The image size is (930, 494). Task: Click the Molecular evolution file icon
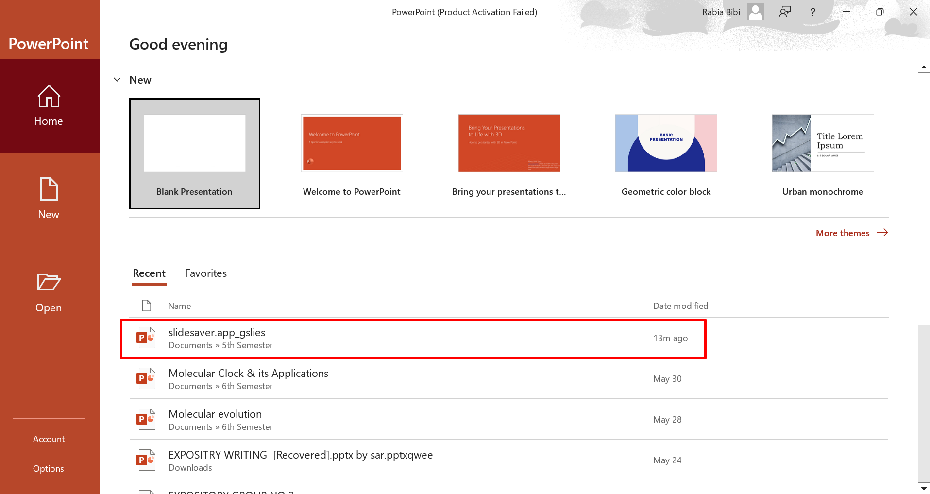click(146, 419)
